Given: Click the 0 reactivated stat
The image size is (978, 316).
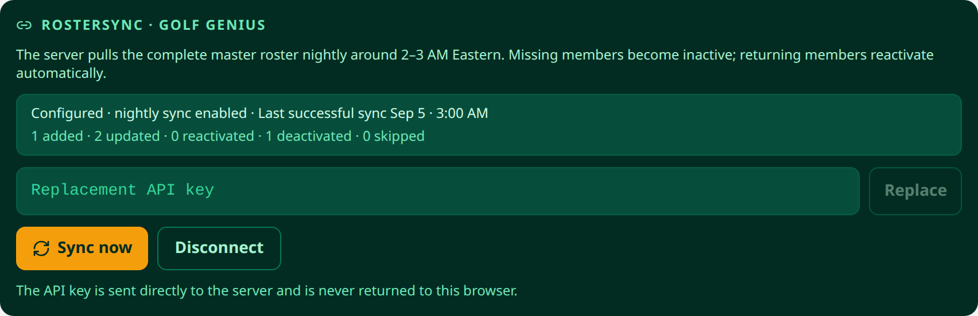Looking at the screenshot, I should (212, 136).
